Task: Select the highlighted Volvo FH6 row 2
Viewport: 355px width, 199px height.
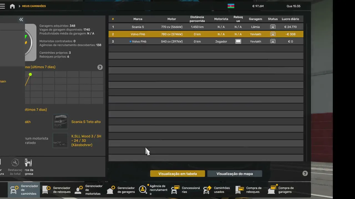Action: 206,34
